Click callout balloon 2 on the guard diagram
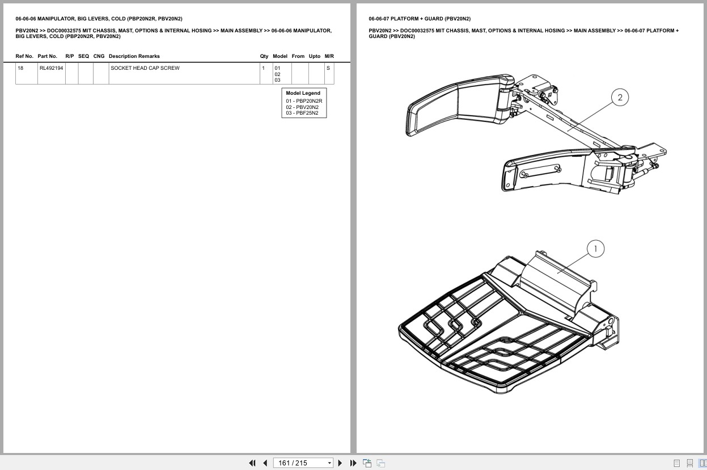707x470 pixels. coord(620,98)
